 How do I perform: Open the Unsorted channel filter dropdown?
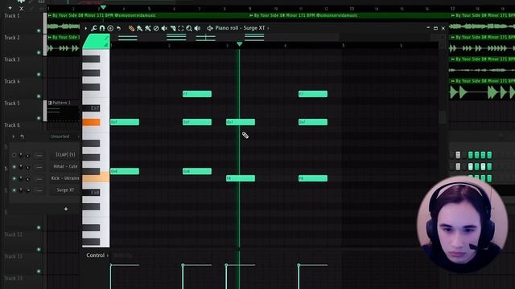click(x=64, y=136)
